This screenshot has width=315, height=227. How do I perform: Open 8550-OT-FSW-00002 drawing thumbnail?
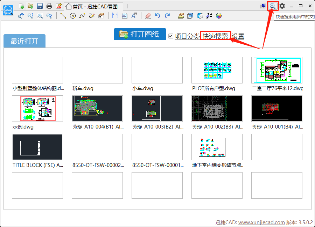click(x=97, y=147)
